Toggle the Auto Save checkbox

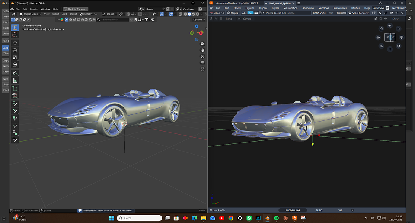point(387,8)
